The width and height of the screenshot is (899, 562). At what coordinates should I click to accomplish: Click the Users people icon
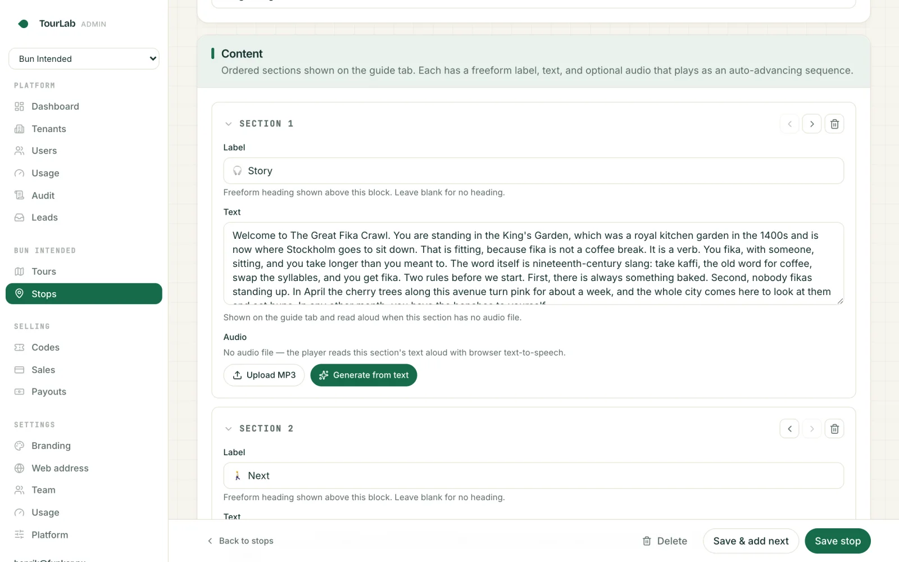point(19,151)
